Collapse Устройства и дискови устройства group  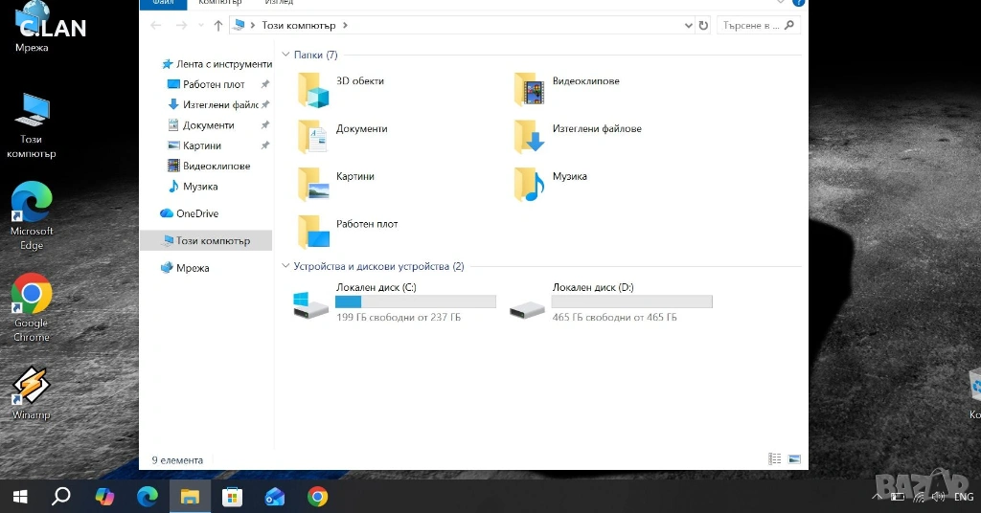(x=285, y=266)
